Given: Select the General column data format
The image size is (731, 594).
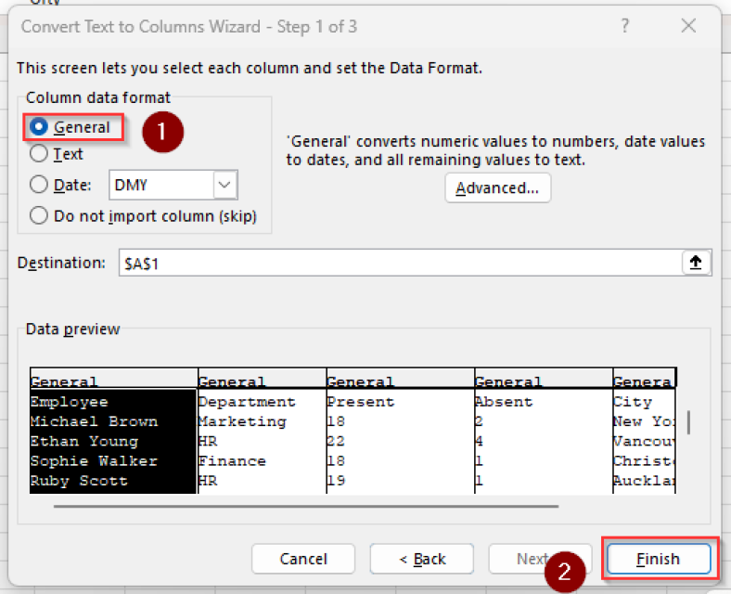Looking at the screenshot, I should (x=39, y=127).
